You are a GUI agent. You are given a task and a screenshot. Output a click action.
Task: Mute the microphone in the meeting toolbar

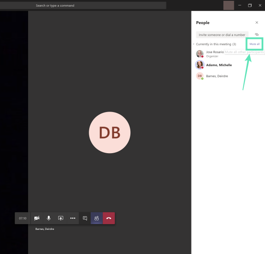point(49,218)
